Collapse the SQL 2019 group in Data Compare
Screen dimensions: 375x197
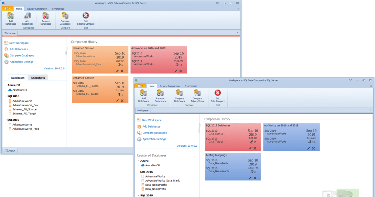[139, 195]
